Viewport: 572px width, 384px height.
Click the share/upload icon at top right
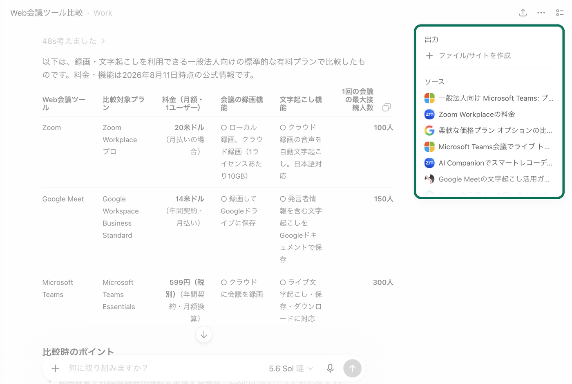click(523, 13)
